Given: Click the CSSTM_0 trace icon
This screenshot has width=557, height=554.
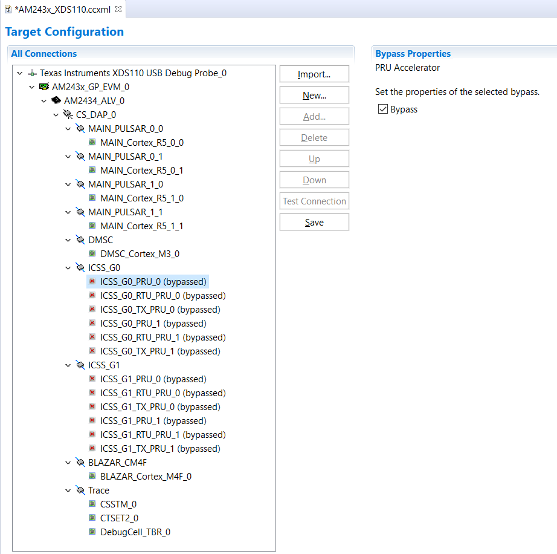Looking at the screenshot, I should point(92,504).
